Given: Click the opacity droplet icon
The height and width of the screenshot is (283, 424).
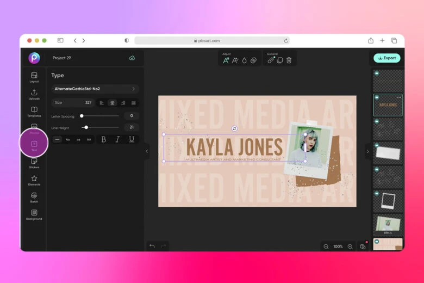Looking at the screenshot, I should (x=244, y=60).
